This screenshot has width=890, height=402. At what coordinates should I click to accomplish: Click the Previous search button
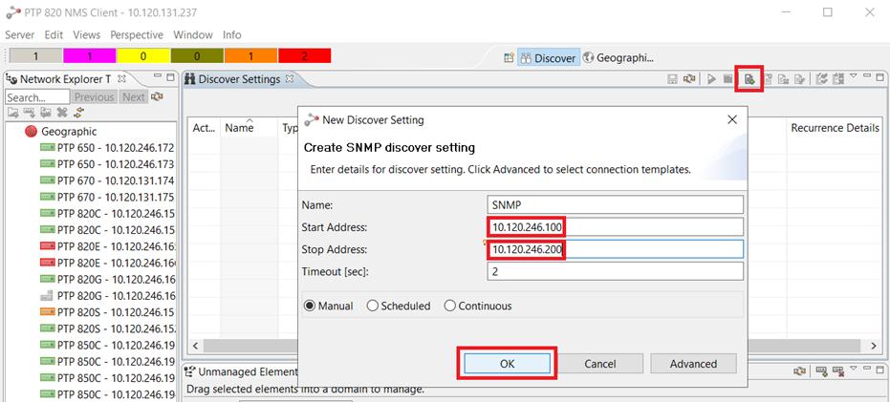coord(95,97)
